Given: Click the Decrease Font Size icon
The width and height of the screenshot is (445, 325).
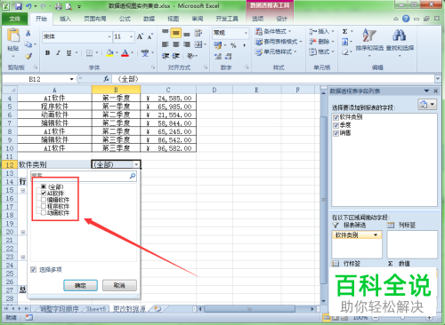Looking at the screenshot, I should pos(150,36).
